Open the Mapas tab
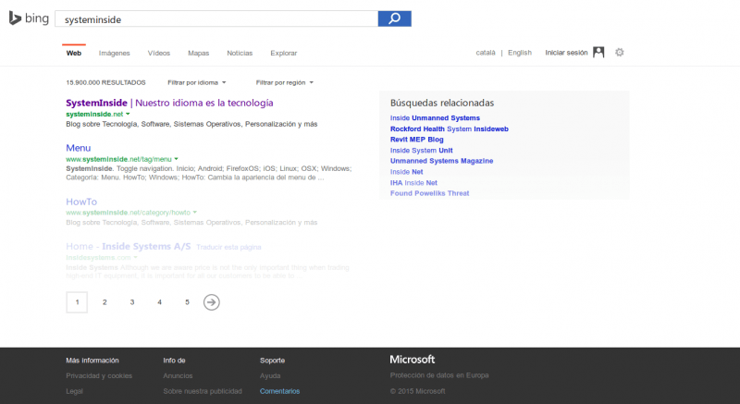 click(x=198, y=53)
